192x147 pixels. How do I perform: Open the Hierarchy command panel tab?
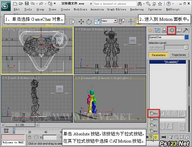tap(164, 30)
